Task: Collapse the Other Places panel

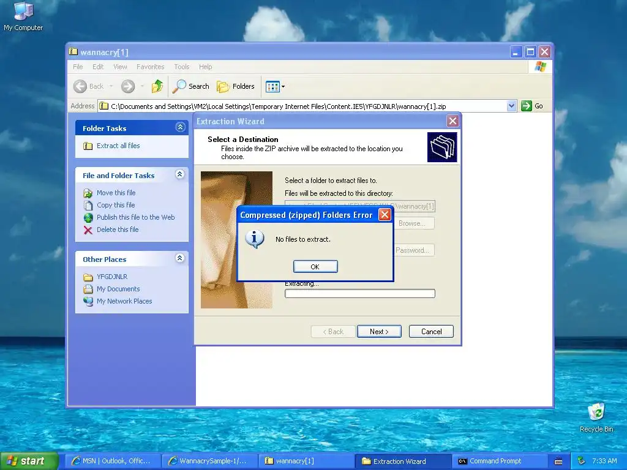Action: 180,258
